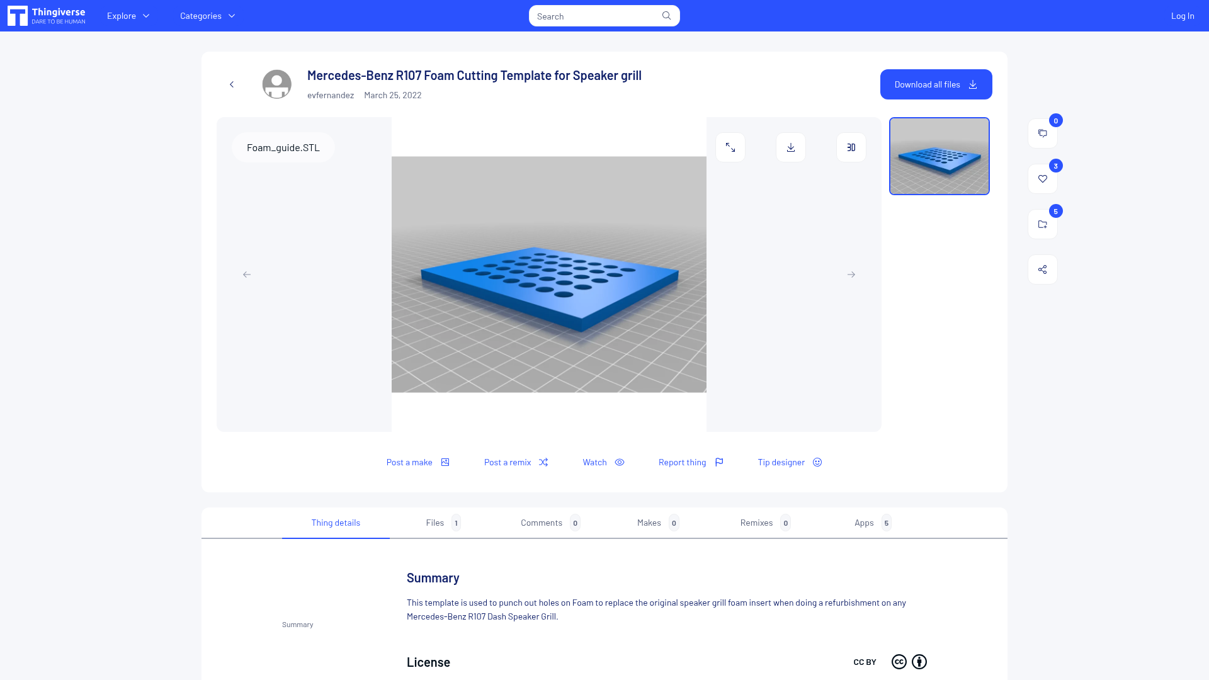The image size is (1209, 680).
Task: Click the Creative Commons CC icon
Action: coord(899,662)
